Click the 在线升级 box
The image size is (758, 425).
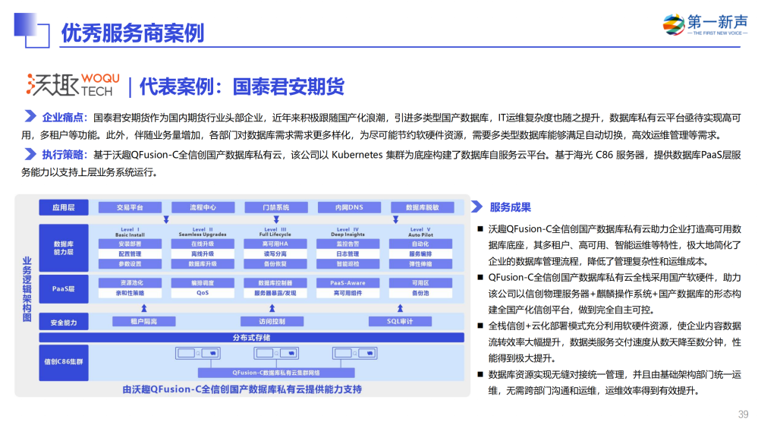click(x=203, y=244)
